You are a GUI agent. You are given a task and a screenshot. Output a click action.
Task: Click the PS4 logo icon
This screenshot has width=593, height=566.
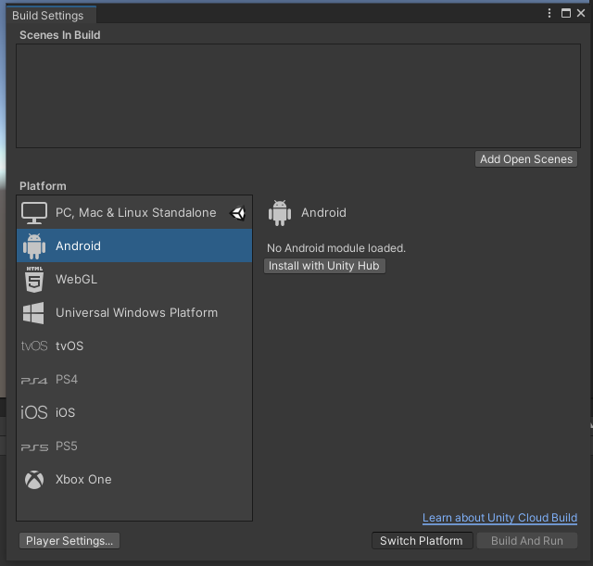[34, 381]
